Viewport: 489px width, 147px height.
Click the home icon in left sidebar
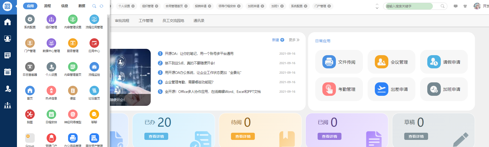(8, 22)
